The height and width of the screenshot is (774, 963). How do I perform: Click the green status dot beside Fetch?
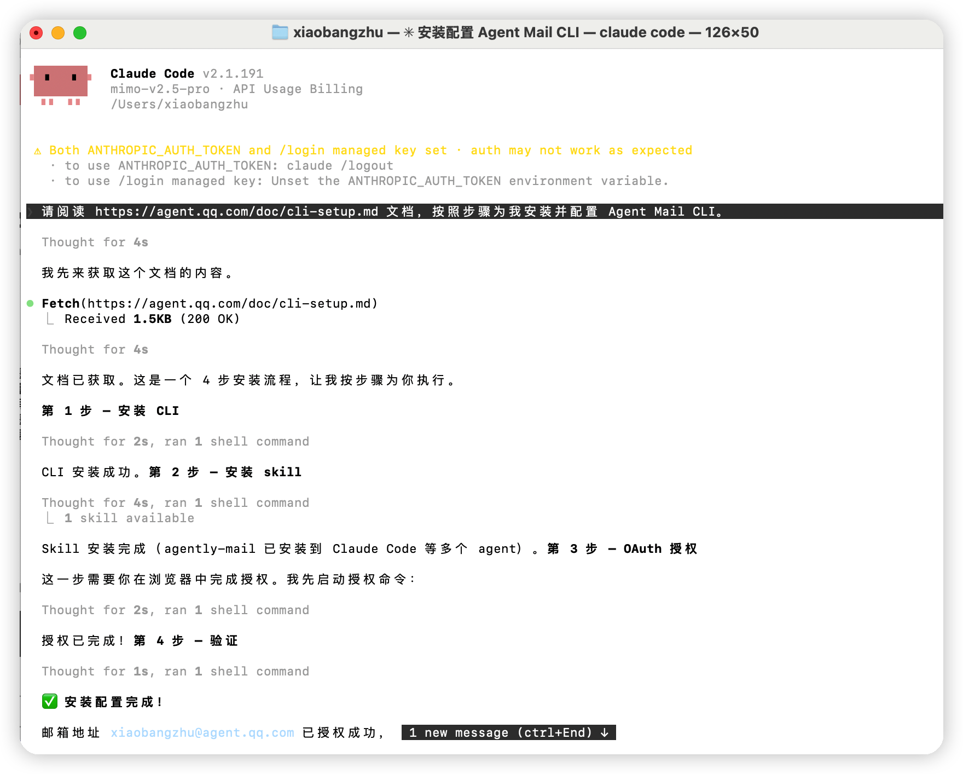coord(30,303)
